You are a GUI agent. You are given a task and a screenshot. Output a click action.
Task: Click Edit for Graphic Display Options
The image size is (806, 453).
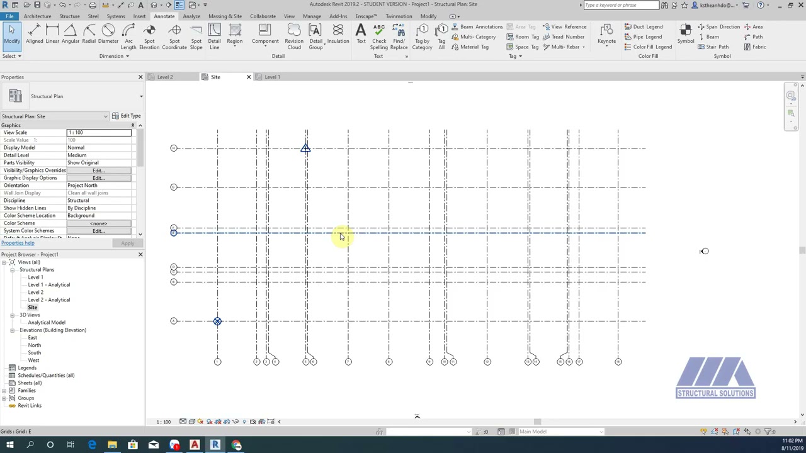tap(99, 178)
